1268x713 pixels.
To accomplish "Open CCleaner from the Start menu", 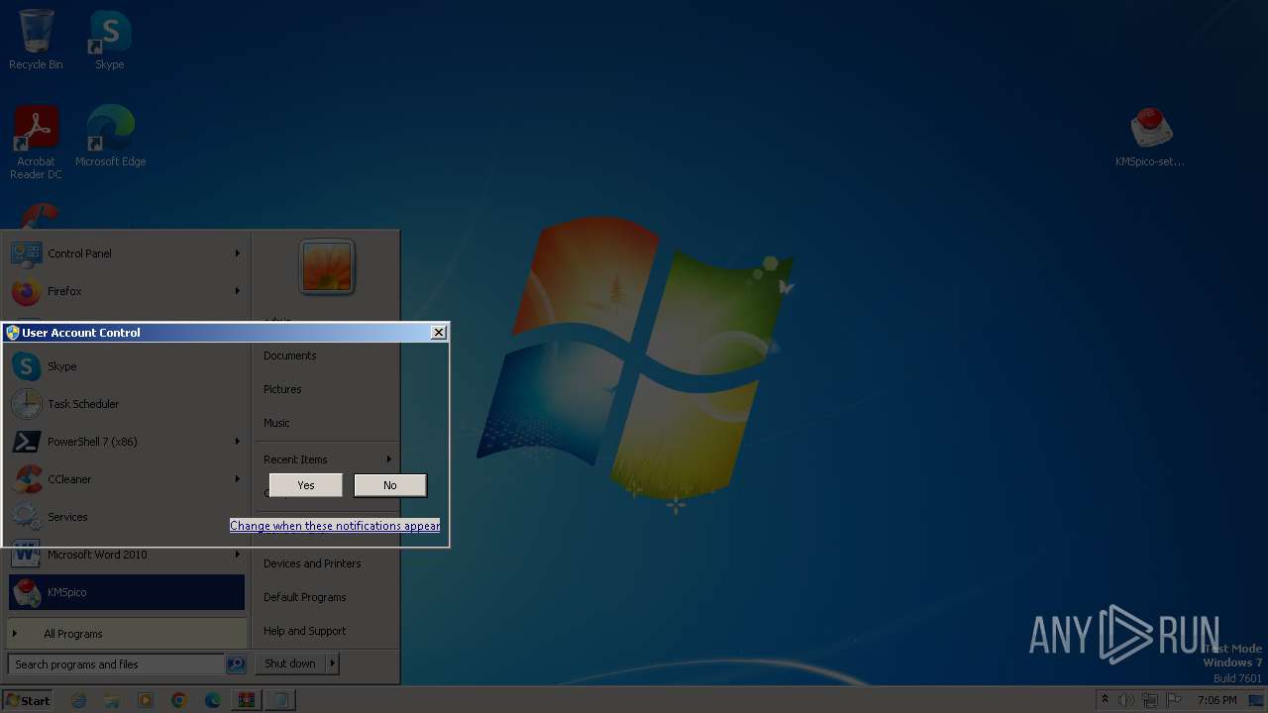I will coord(126,479).
